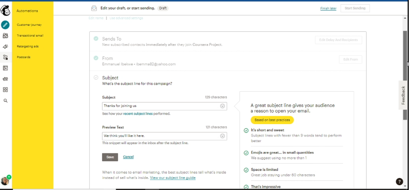Screen dimensions: 410x190
Task: Open the help question mark button
Action: [x=399, y=181]
